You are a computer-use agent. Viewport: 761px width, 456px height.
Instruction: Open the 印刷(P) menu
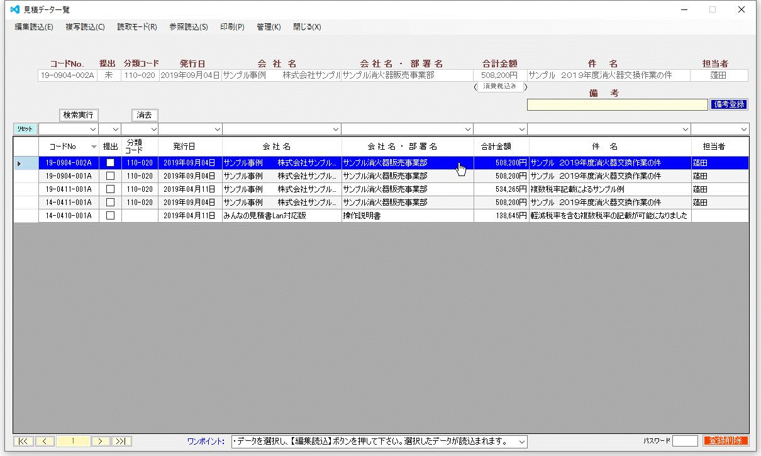click(x=232, y=27)
